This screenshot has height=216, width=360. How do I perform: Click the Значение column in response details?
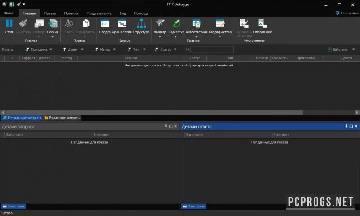[x=315, y=135]
